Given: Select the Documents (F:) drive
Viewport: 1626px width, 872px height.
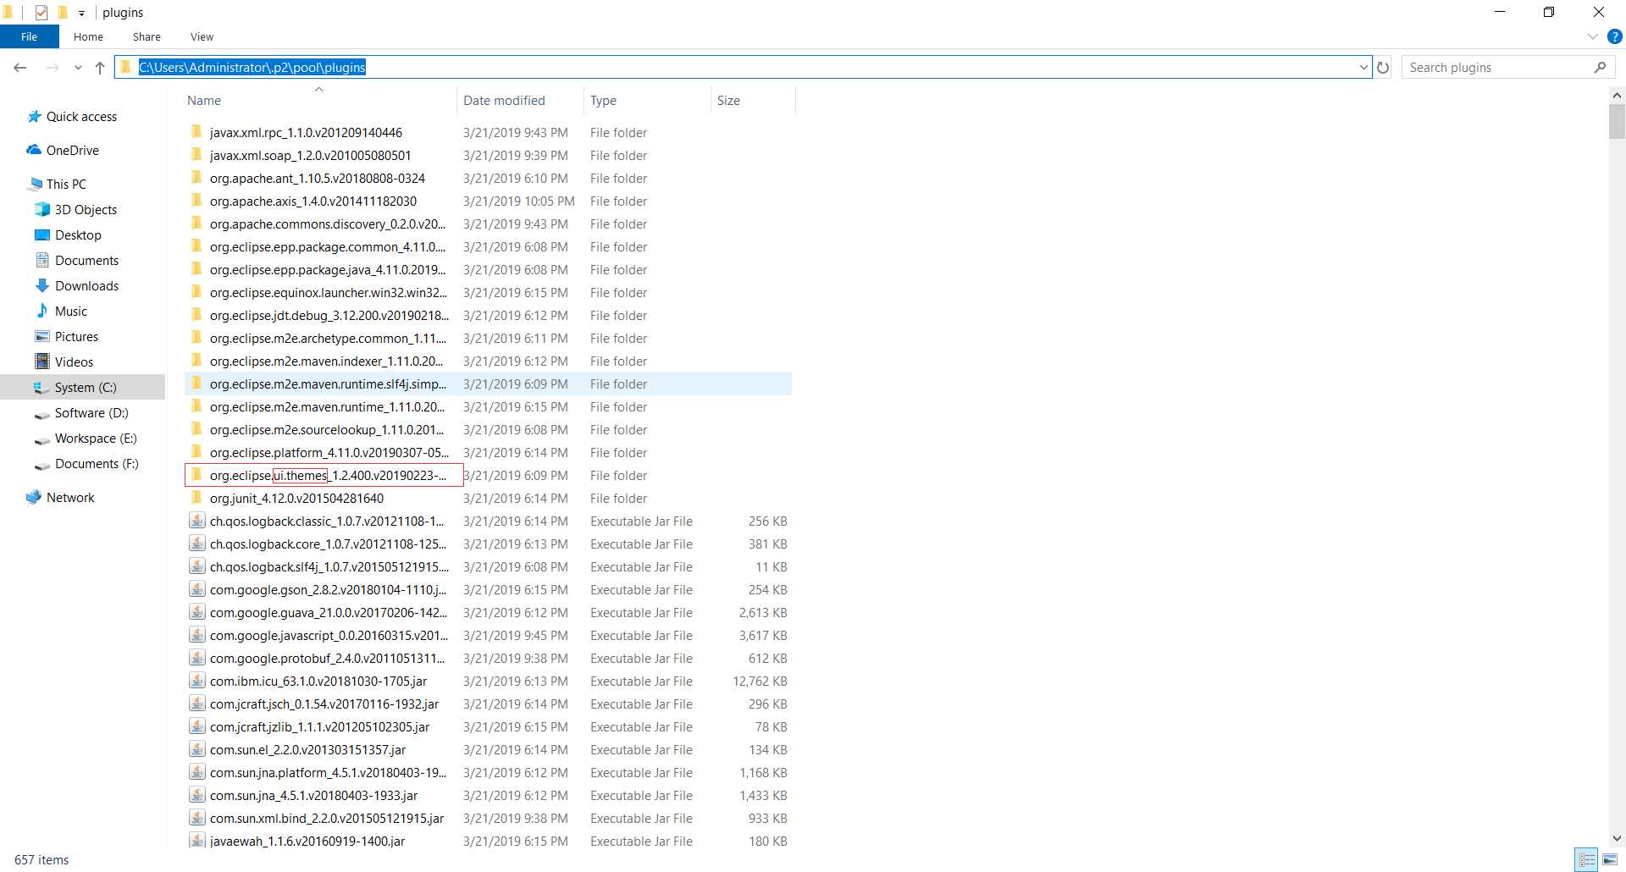Looking at the screenshot, I should 97,464.
